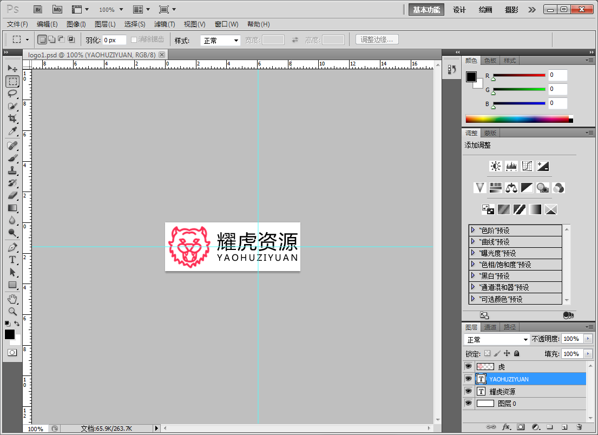Click the 羽化 feather input field
The image size is (598, 435).
(114, 40)
